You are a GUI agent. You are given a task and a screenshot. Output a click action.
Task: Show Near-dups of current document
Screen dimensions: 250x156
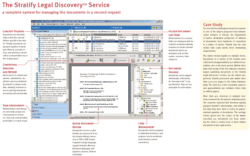(105, 60)
